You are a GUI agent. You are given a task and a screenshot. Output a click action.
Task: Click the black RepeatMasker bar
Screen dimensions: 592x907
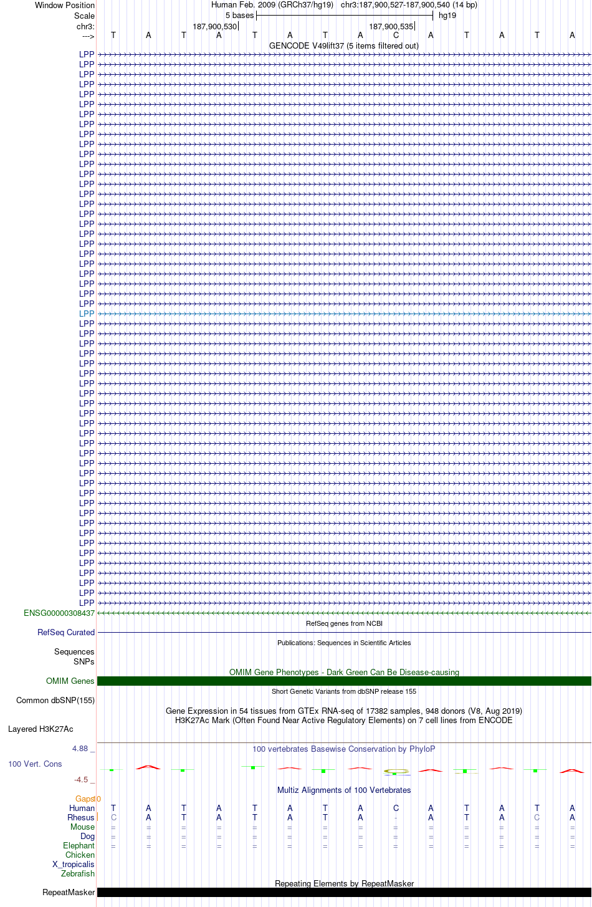coord(344,893)
